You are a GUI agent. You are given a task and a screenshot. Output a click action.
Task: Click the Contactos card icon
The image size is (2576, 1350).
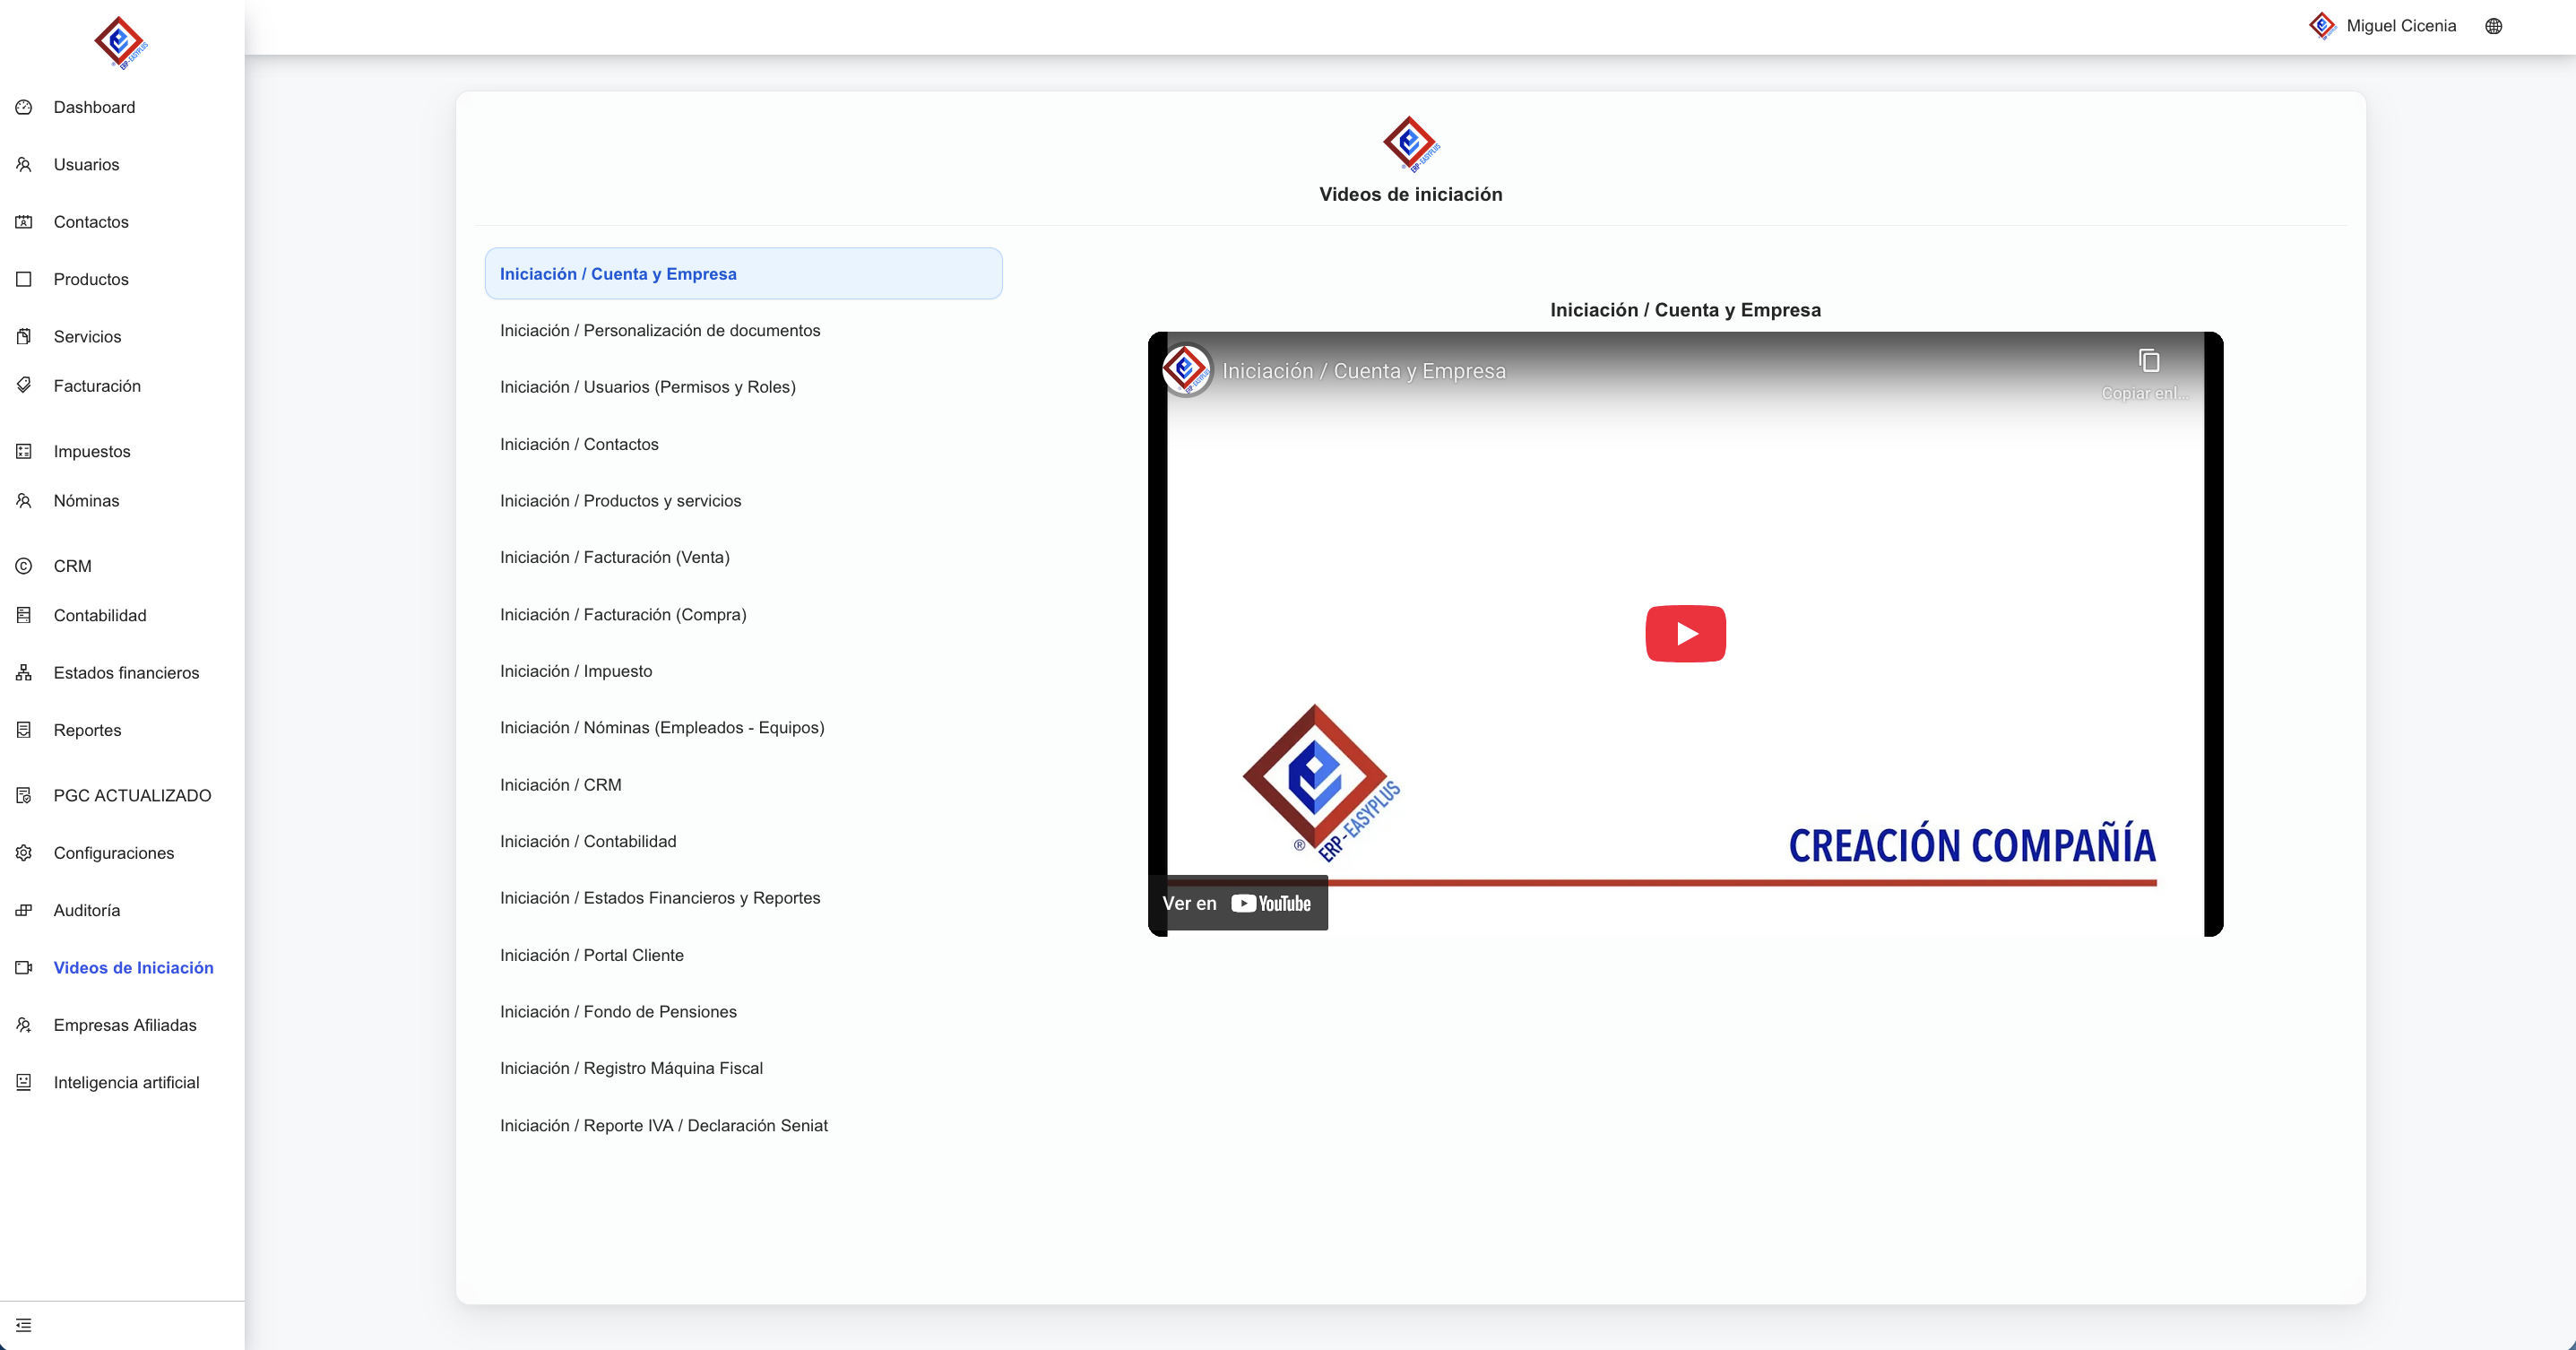click(x=24, y=222)
